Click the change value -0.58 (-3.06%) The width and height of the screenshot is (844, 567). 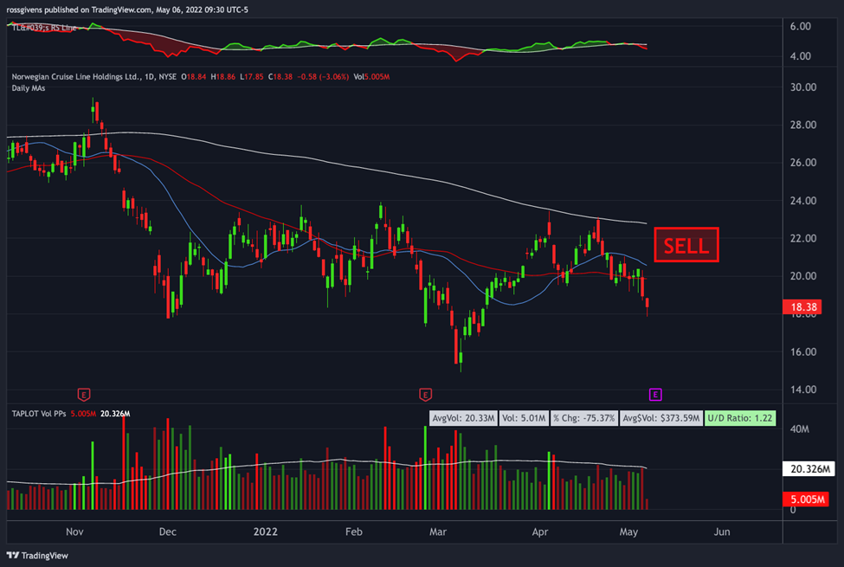[324, 76]
